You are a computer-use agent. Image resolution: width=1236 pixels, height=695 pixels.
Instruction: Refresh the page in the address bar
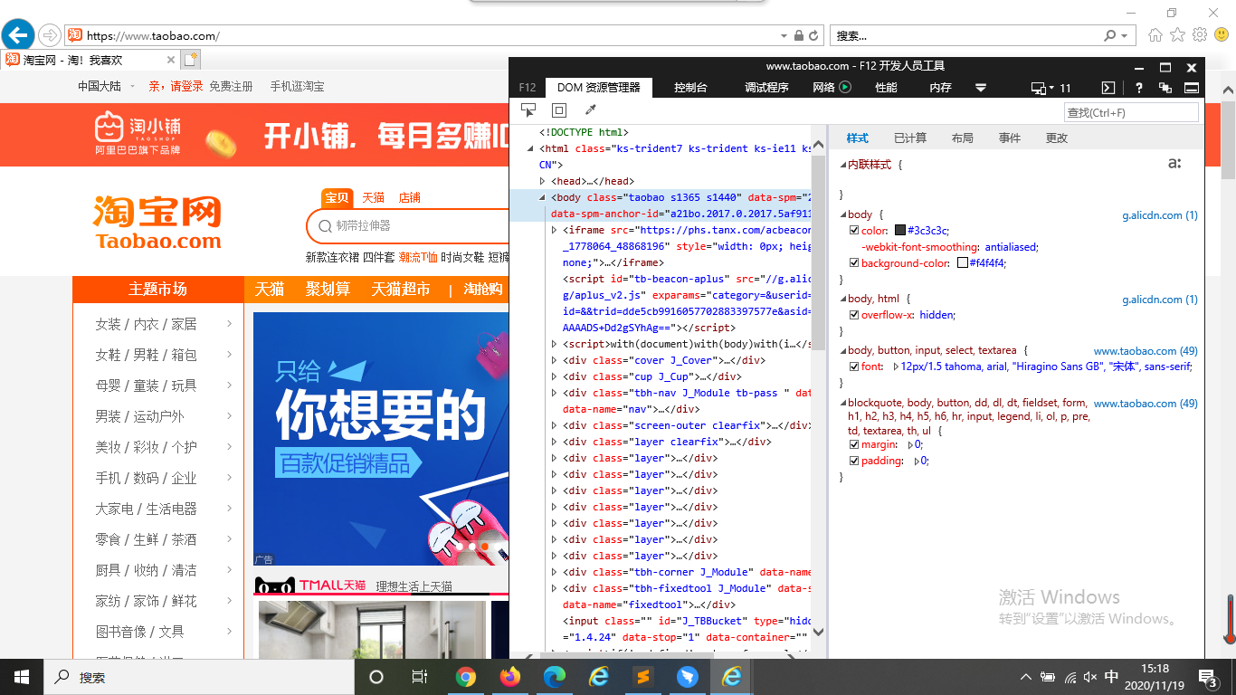[813, 36]
